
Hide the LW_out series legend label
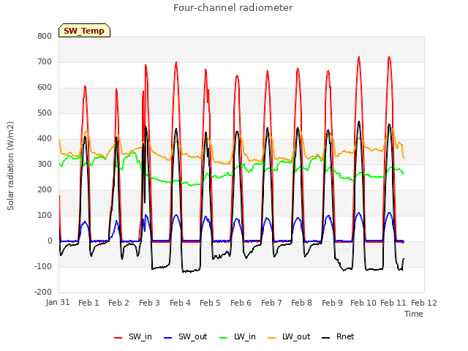coord(296,336)
